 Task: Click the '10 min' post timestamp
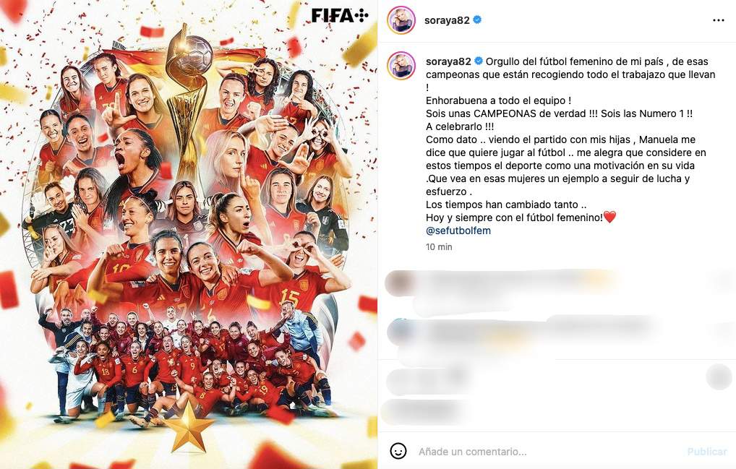tap(439, 247)
